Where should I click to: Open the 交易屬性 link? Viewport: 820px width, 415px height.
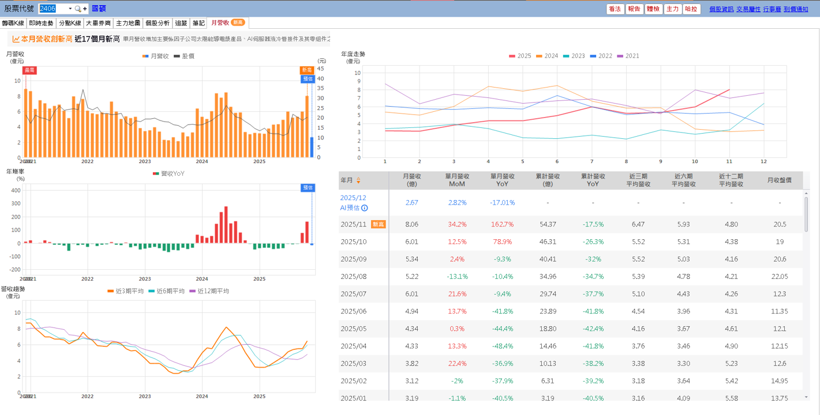[x=748, y=9]
